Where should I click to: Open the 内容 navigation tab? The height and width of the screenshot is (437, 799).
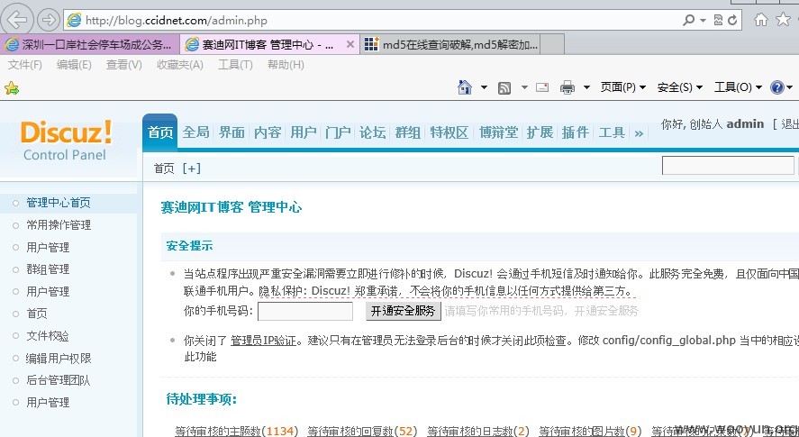click(268, 132)
